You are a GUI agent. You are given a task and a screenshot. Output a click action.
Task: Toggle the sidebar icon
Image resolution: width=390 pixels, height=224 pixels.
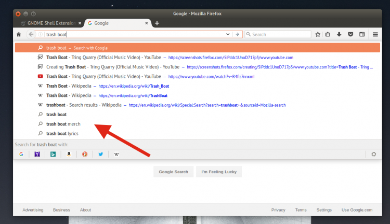click(362, 34)
